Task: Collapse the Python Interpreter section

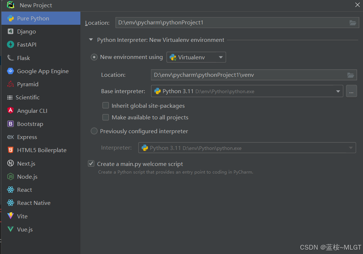Action: point(91,40)
